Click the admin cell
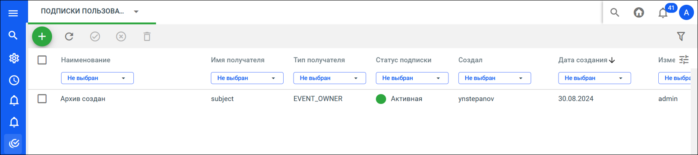 coord(668,99)
